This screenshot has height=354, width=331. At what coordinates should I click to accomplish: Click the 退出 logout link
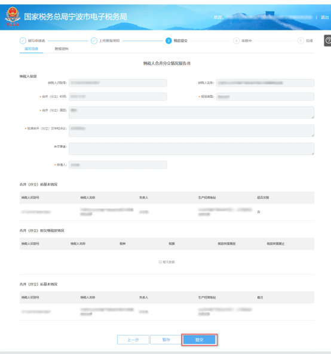coord(324,17)
